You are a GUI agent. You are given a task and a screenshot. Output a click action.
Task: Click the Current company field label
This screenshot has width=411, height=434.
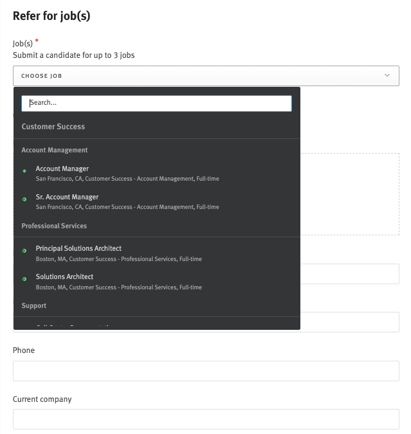click(42, 399)
